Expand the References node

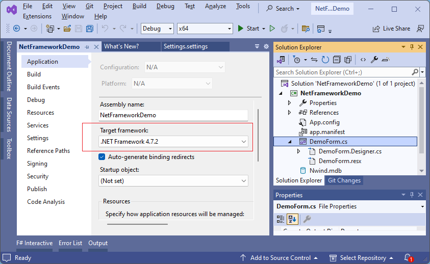[x=289, y=113]
